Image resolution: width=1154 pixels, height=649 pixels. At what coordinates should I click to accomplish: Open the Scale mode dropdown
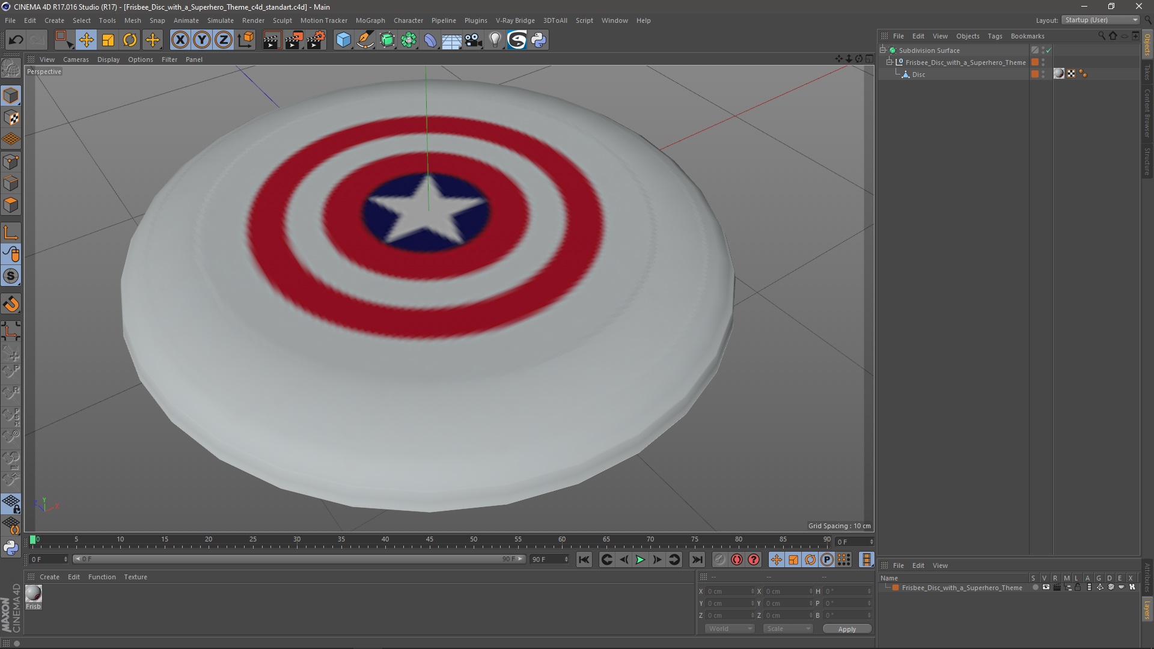pyautogui.click(x=788, y=629)
